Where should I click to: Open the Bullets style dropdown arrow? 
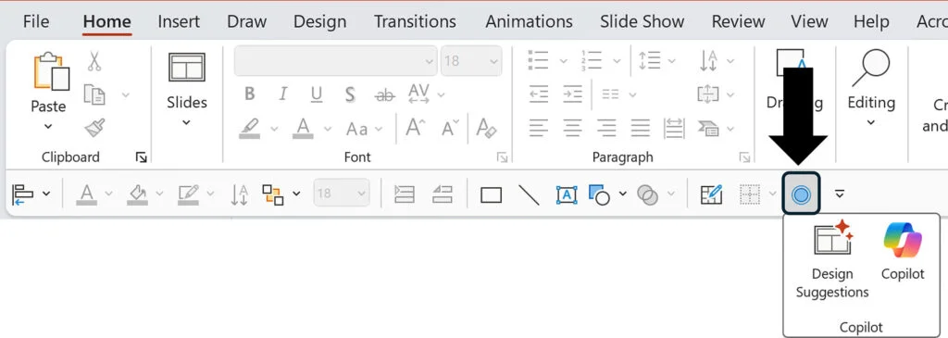click(563, 61)
